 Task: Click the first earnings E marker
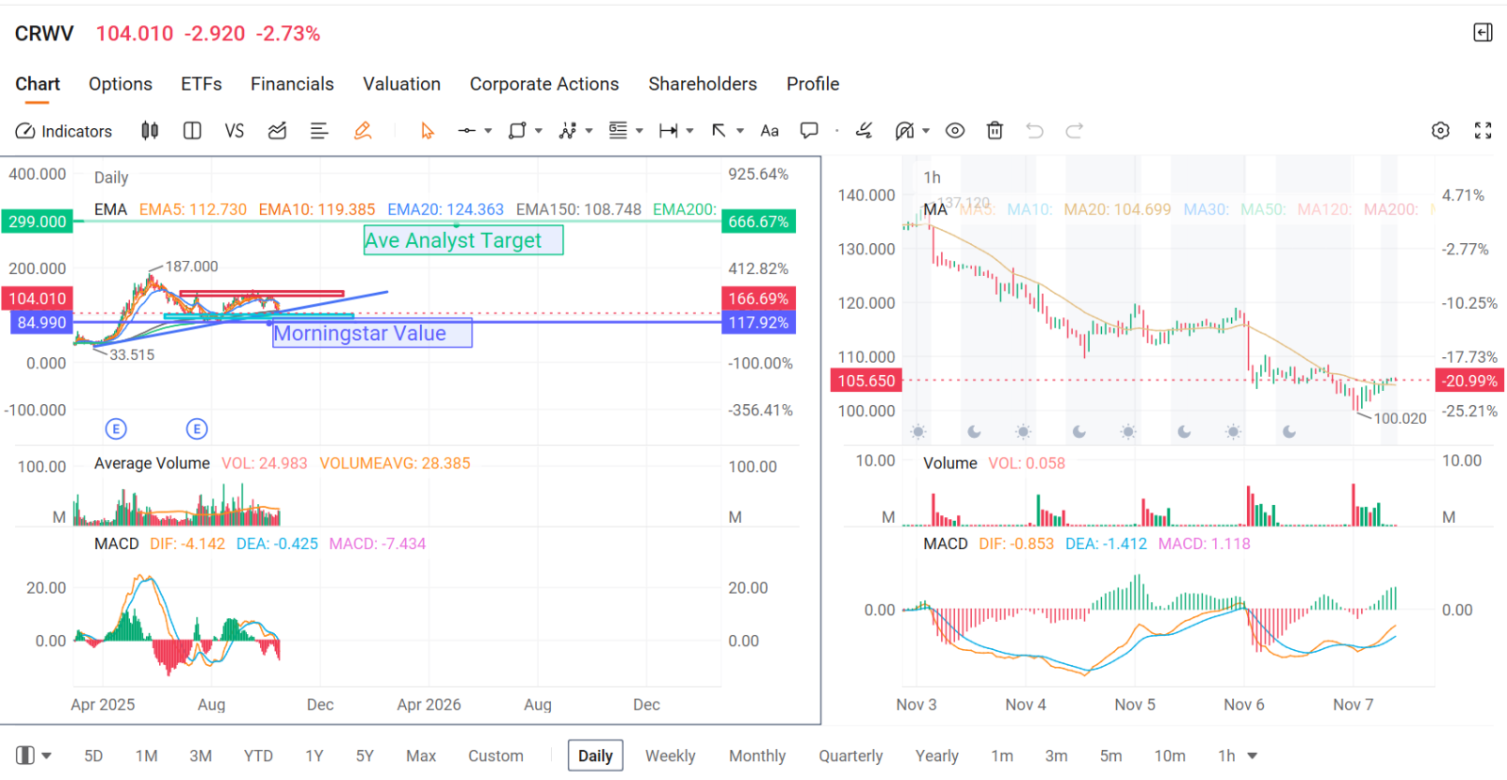116,430
